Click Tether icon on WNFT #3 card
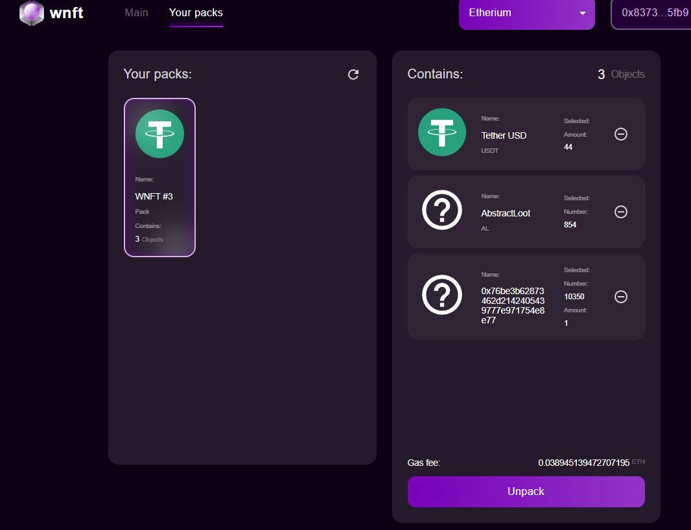 coord(159,133)
